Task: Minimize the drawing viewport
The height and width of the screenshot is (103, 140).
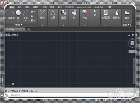Action: (x=129, y=35)
